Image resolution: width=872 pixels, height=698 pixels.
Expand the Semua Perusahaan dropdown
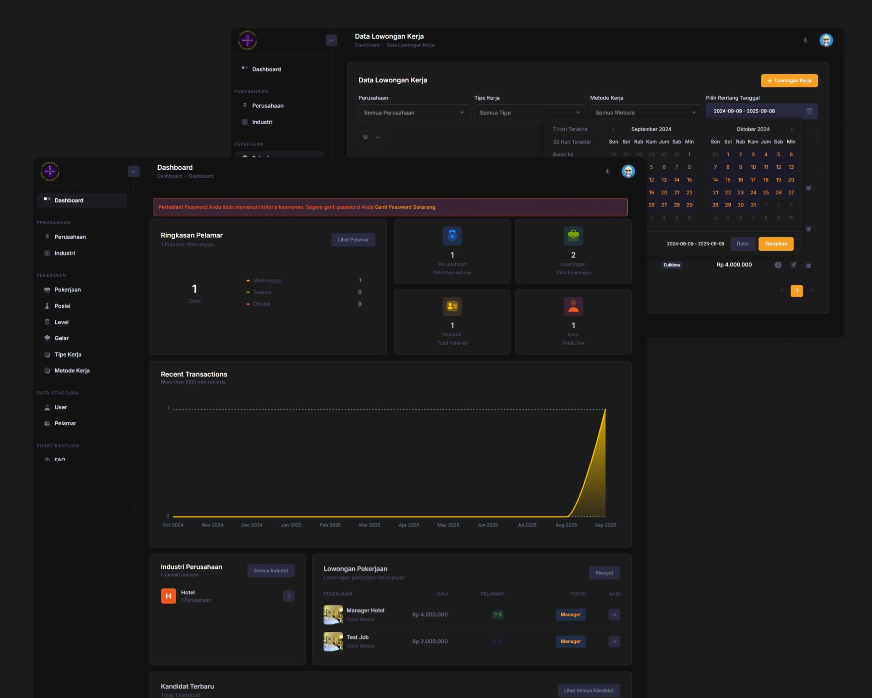tap(414, 113)
